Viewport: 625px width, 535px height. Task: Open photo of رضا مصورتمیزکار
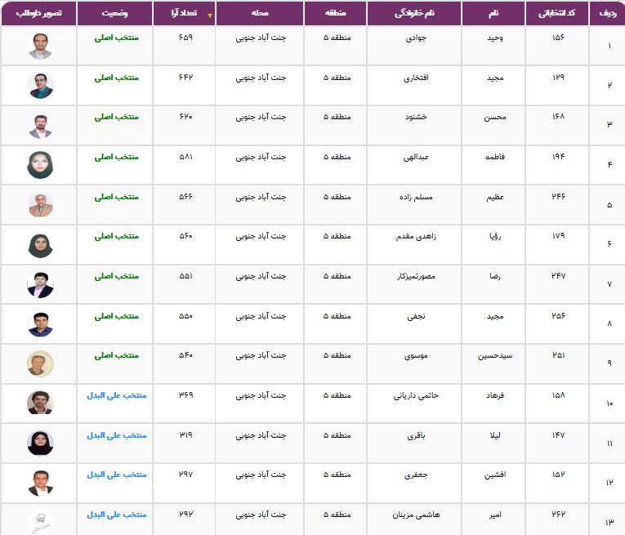point(40,284)
